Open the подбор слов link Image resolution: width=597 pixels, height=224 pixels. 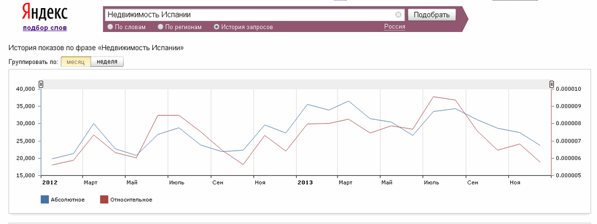coord(44,28)
